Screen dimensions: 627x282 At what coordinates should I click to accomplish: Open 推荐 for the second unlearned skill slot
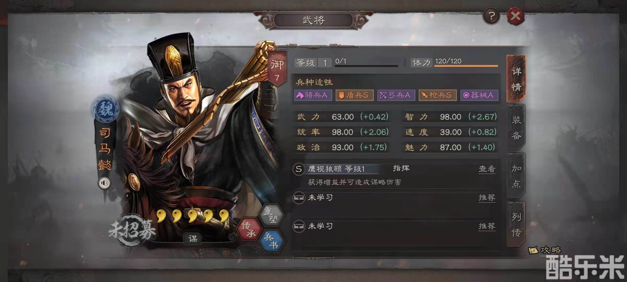pos(487,226)
